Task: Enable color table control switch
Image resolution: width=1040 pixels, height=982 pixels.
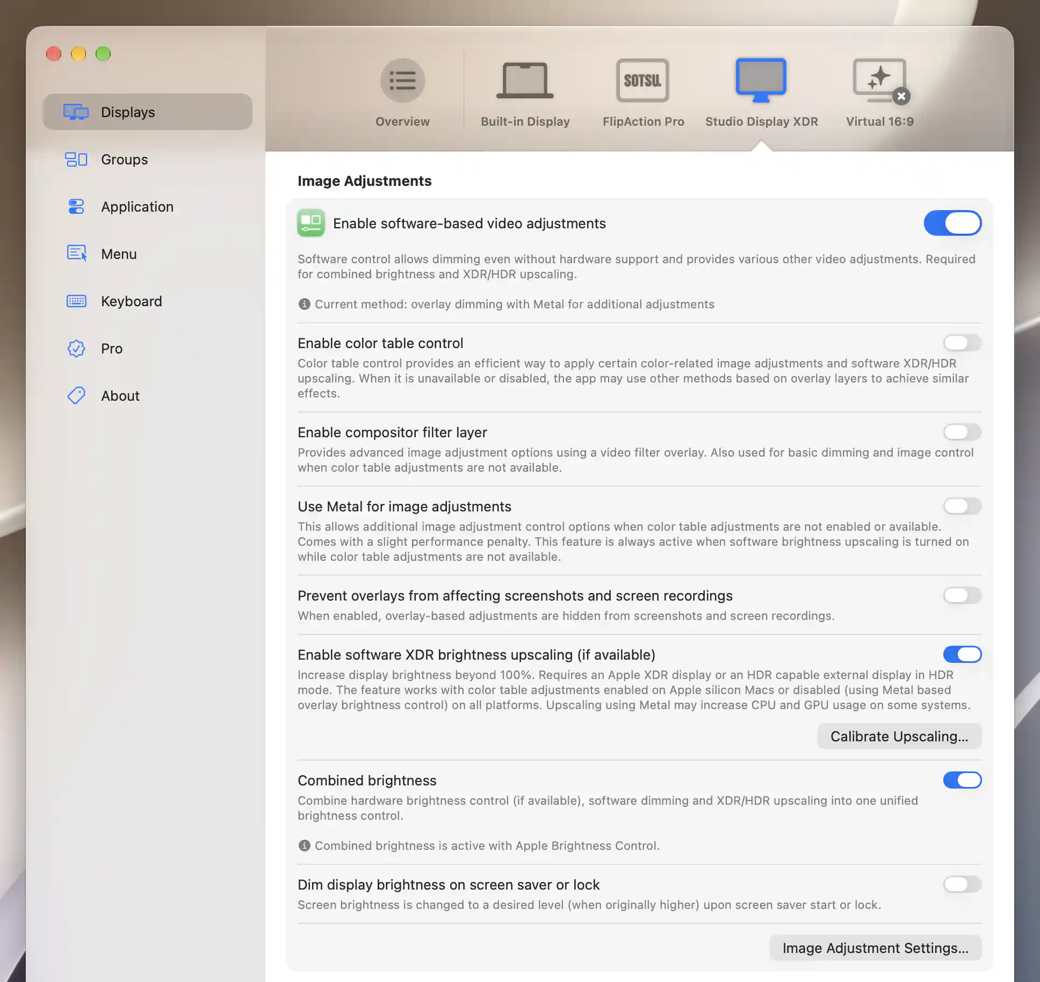Action: coord(962,343)
